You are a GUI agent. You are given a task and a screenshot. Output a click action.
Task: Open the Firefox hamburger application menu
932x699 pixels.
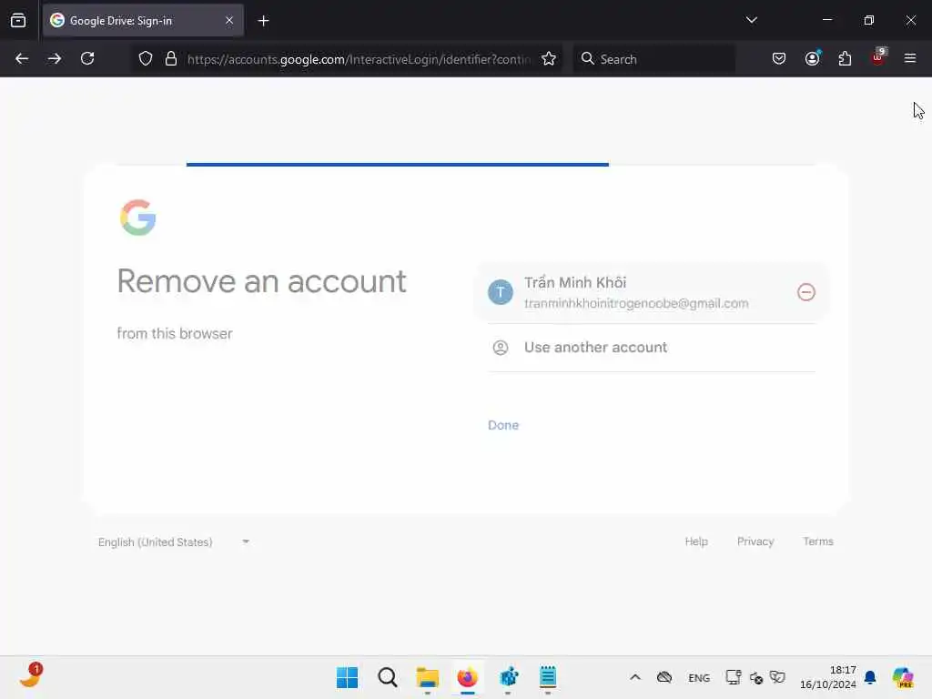click(910, 58)
